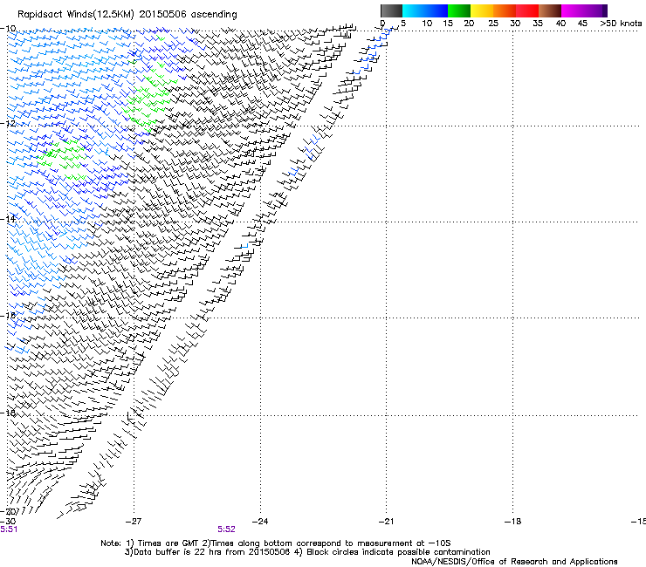This screenshot has width=646, height=567.
Task: Click the dark purple >50 knots swatch
Action: point(605,10)
